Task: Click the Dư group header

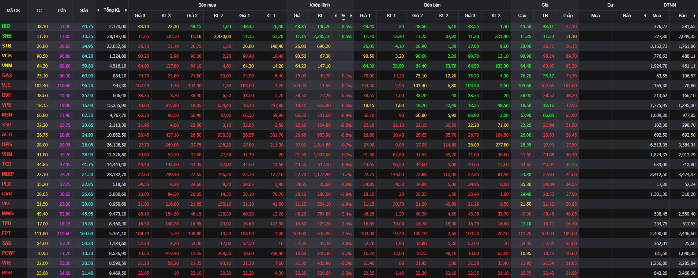Action: point(610,5)
